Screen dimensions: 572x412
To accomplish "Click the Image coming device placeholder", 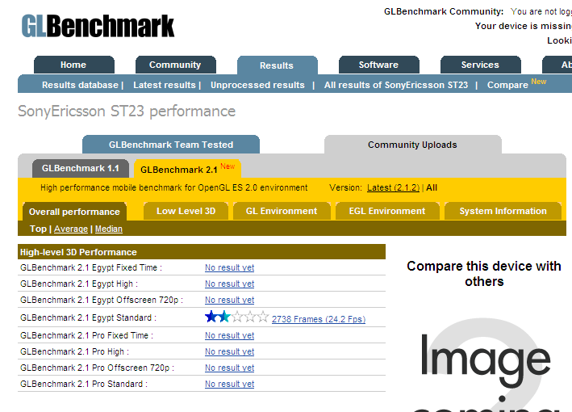I will click(485, 365).
